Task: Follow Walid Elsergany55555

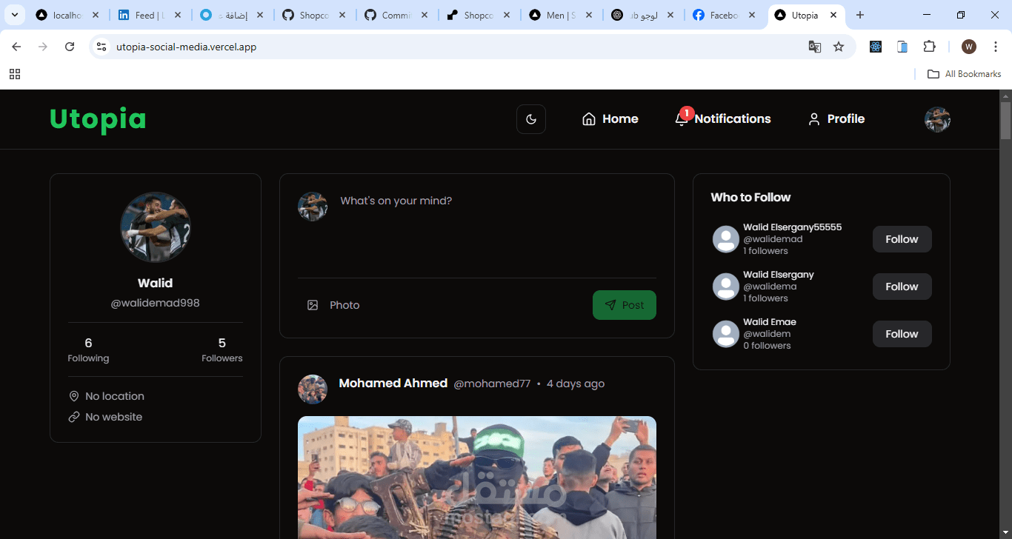Action: (x=902, y=239)
